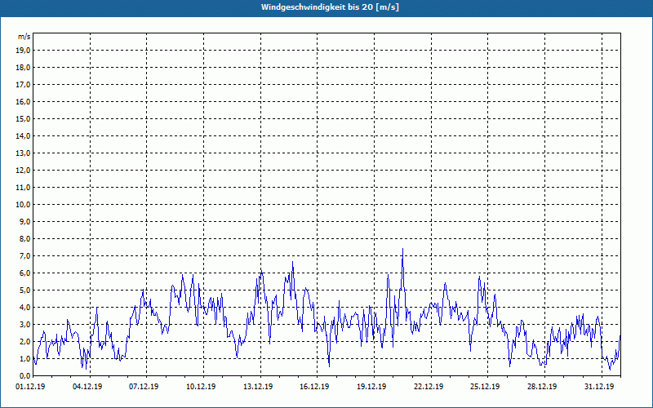This screenshot has width=653, height=408.
Task: Select the '10.12.19' date label
Action: click(201, 387)
